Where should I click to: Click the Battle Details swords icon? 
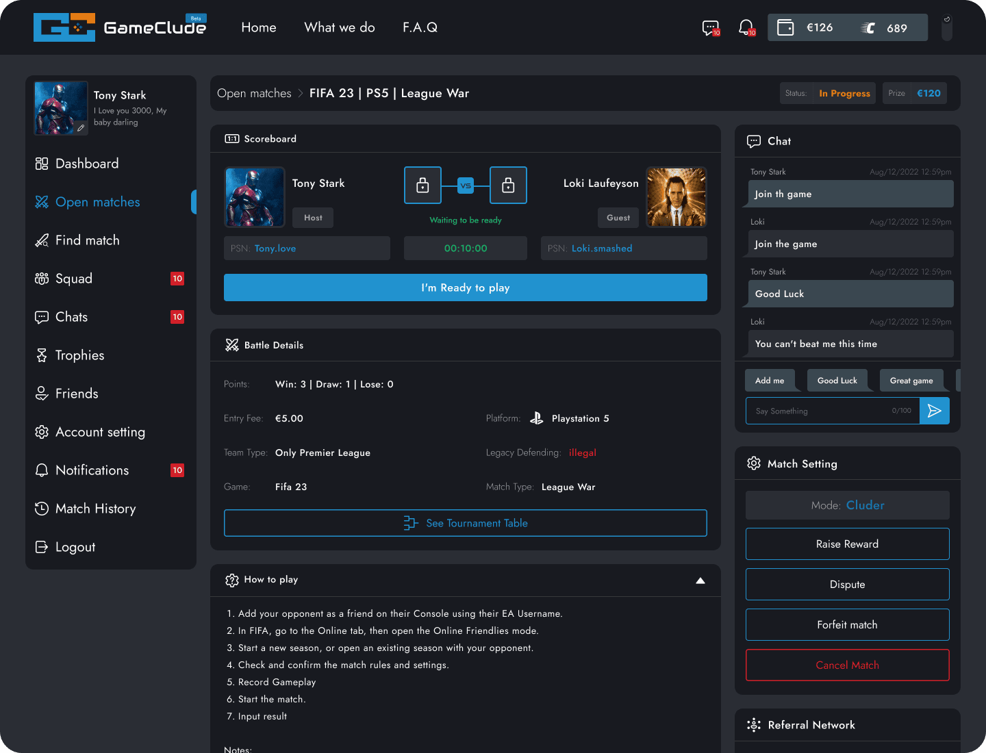click(232, 345)
